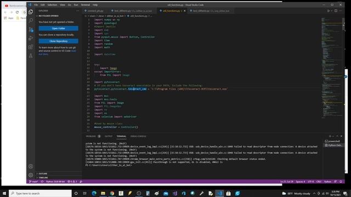Open the Accounts icon in activity bar
This screenshot has width=351, height=197.
[x=31, y=166]
